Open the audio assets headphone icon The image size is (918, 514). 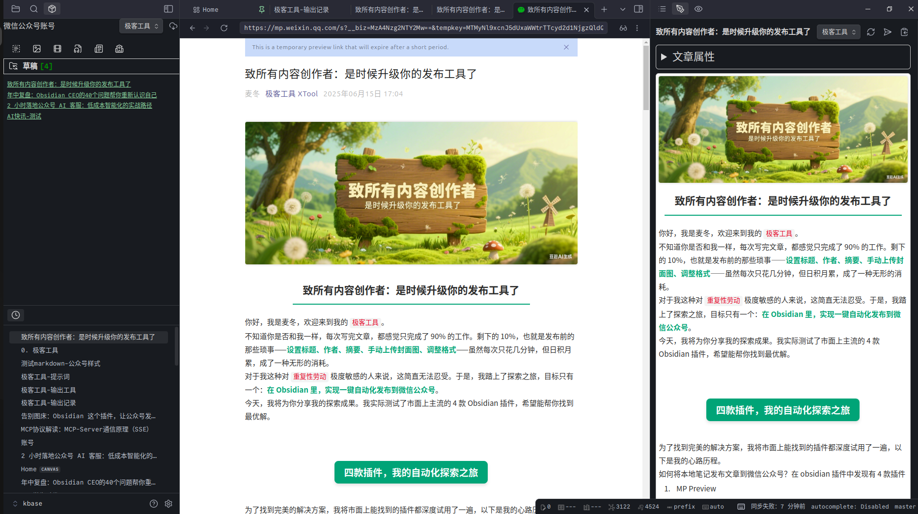pos(78,49)
